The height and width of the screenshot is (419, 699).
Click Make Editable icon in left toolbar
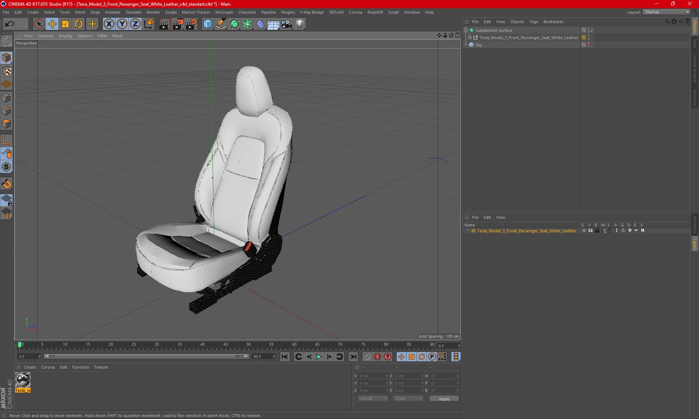pos(7,41)
